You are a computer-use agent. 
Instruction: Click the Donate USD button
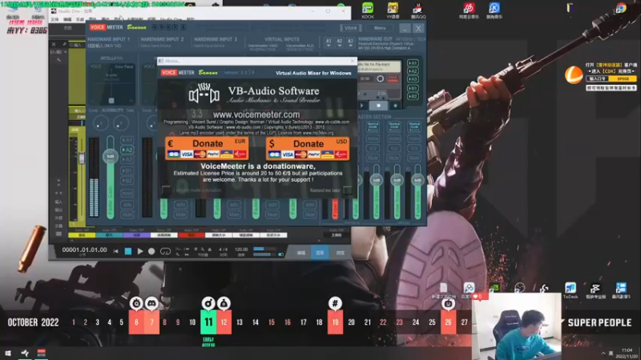(308, 149)
